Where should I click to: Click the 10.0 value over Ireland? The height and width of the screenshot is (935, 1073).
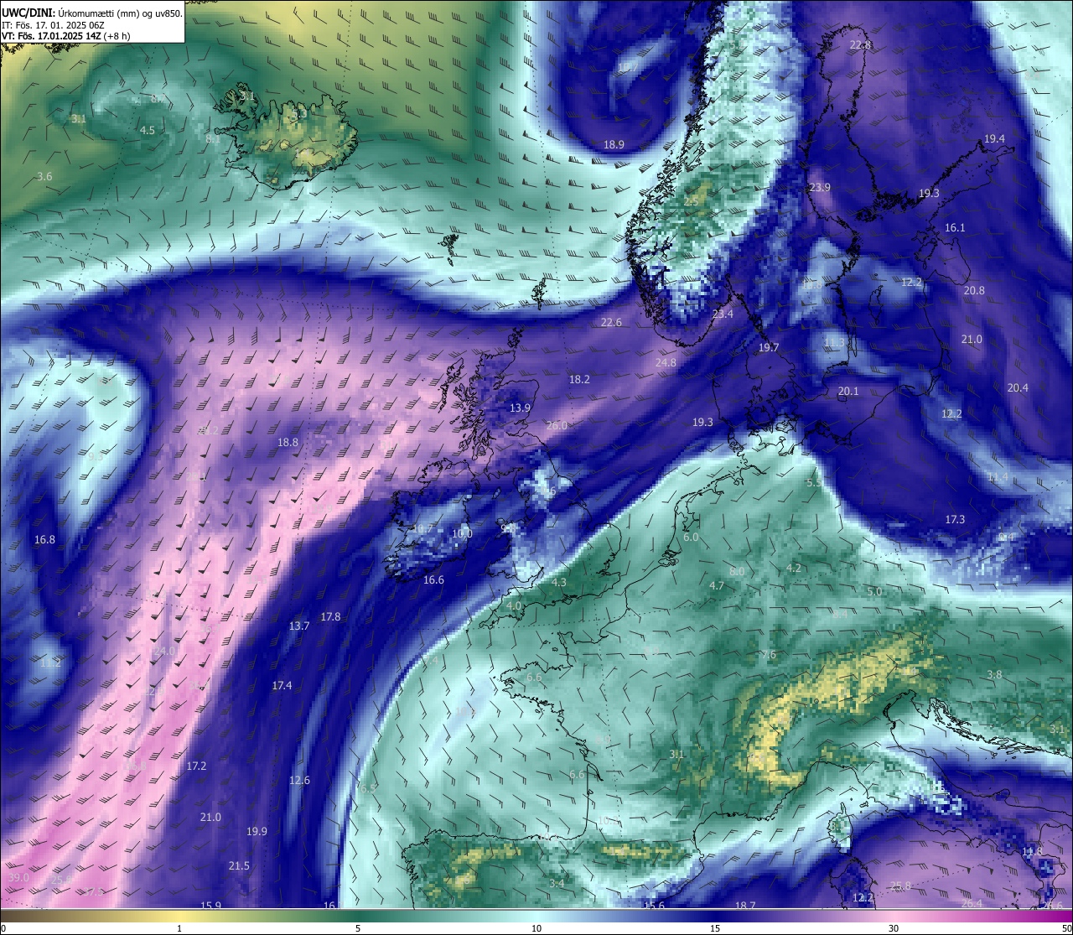[x=463, y=533]
